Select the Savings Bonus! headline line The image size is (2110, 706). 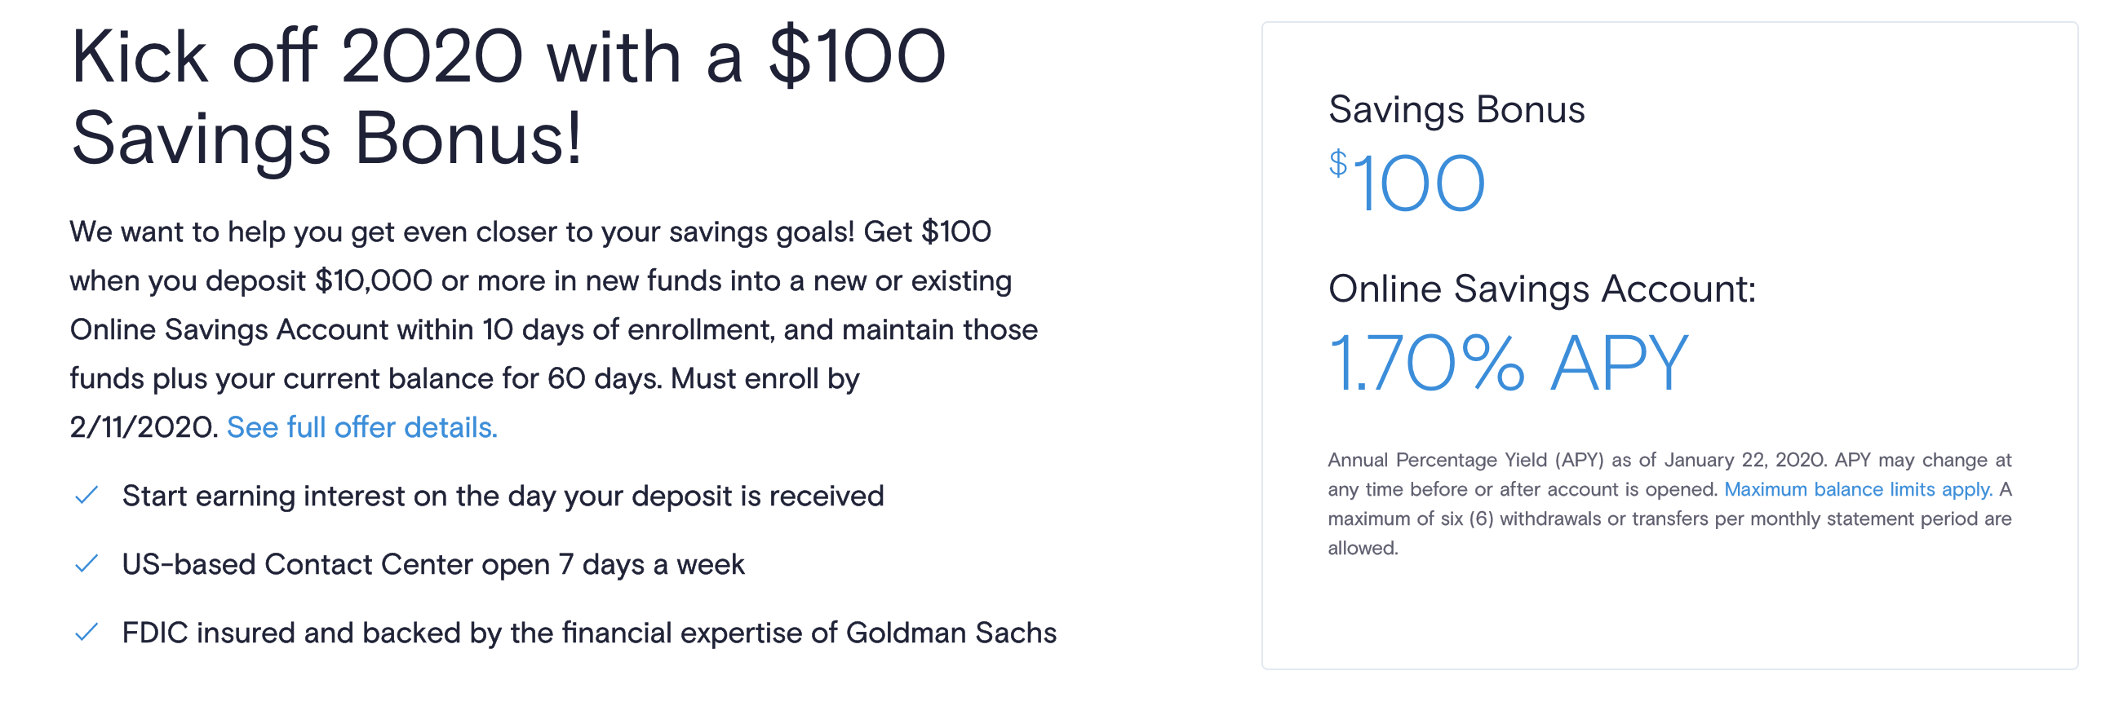click(326, 139)
